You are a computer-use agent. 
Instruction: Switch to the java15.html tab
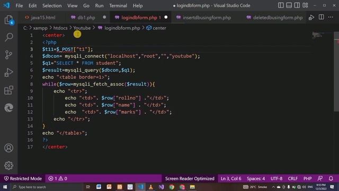pos(40,18)
